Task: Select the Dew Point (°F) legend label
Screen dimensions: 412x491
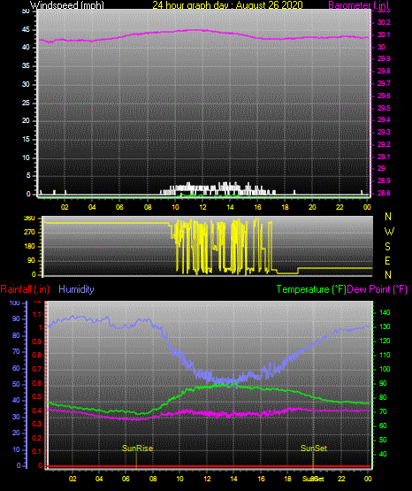Action: 378,289
